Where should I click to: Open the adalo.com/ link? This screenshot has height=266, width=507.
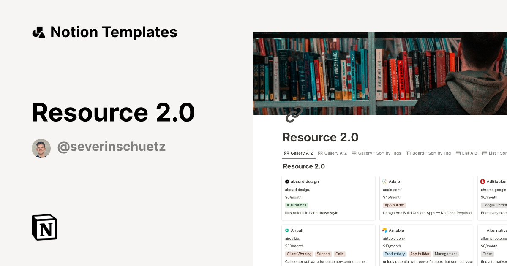(392, 189)
